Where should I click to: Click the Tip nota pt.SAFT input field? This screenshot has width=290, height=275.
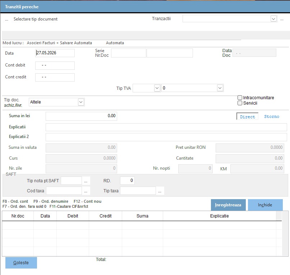click(x=72, y=180)
